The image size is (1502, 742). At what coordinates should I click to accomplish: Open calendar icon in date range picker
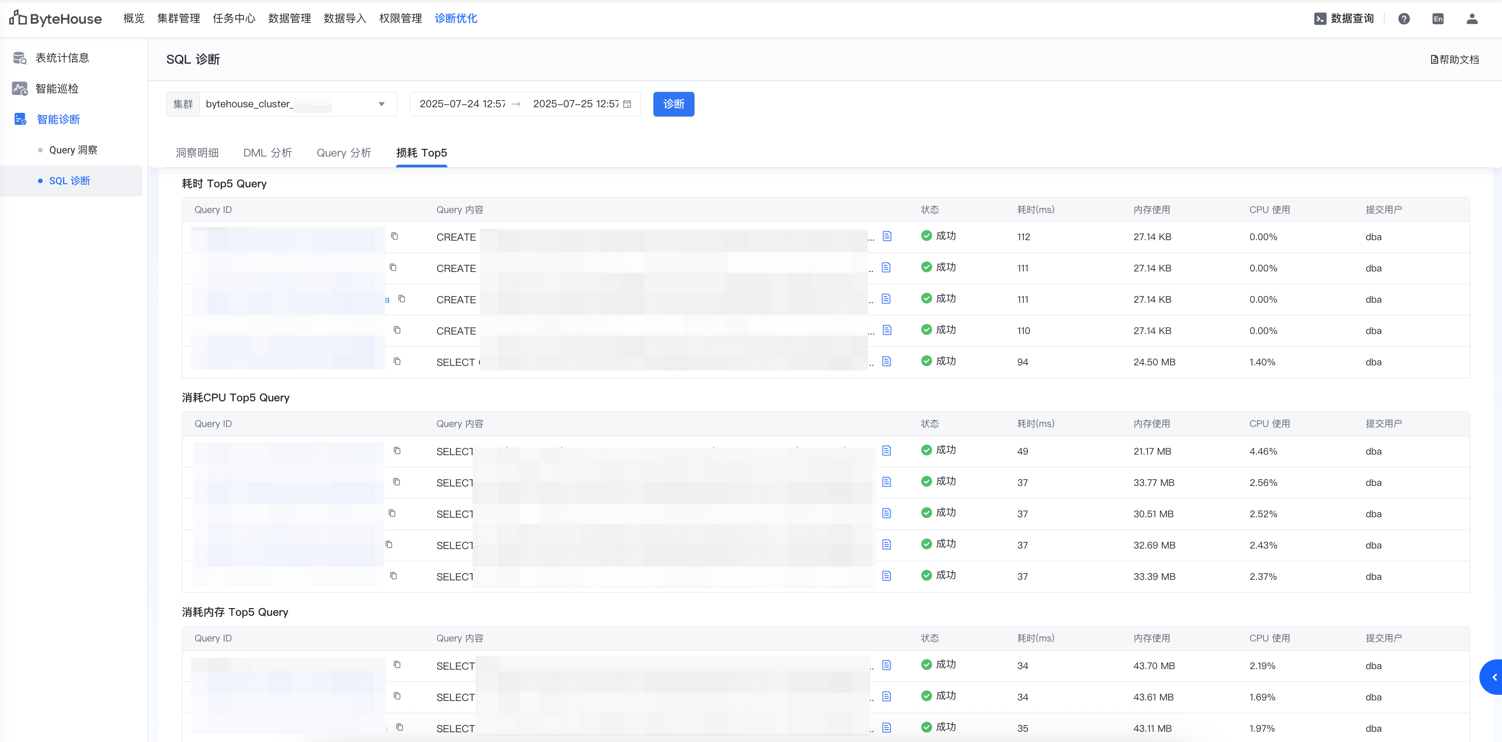point(627,104)
